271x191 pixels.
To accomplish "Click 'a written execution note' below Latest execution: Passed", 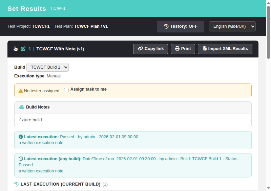I will point(41,143).
